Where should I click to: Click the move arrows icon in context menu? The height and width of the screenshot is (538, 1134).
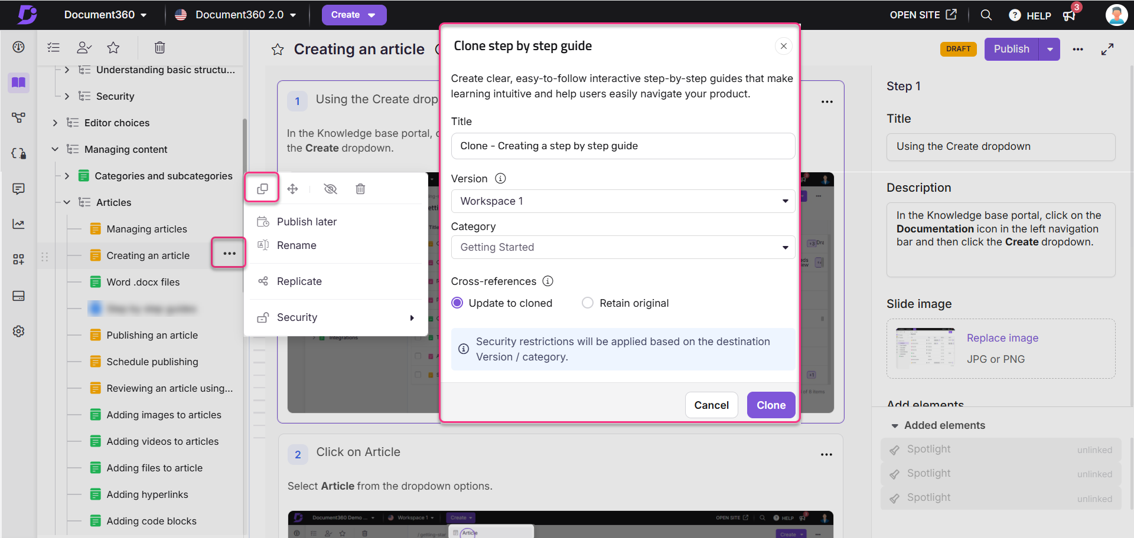(x=292, y=189)
